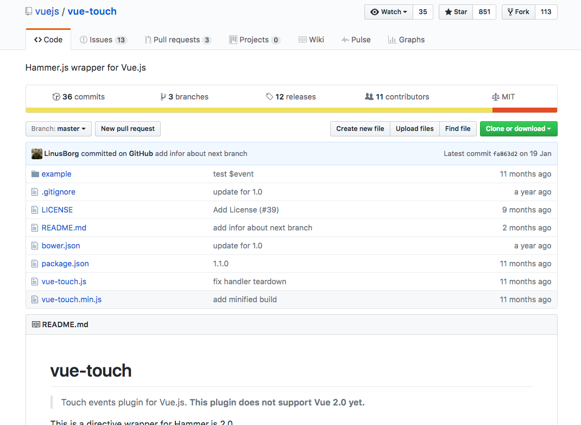
Task: Open the 'test $event' commit message
Action: [x=233, y=174]
